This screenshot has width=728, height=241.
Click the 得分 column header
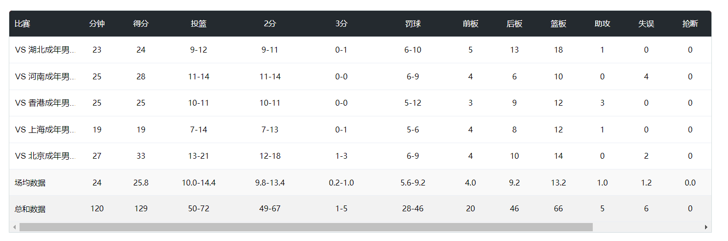tap(141, 23)
